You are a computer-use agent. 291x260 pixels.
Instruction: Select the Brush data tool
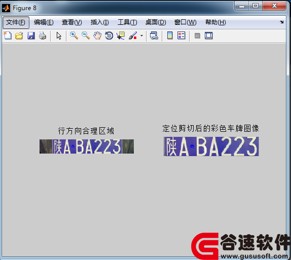click(x=133, y=35)
